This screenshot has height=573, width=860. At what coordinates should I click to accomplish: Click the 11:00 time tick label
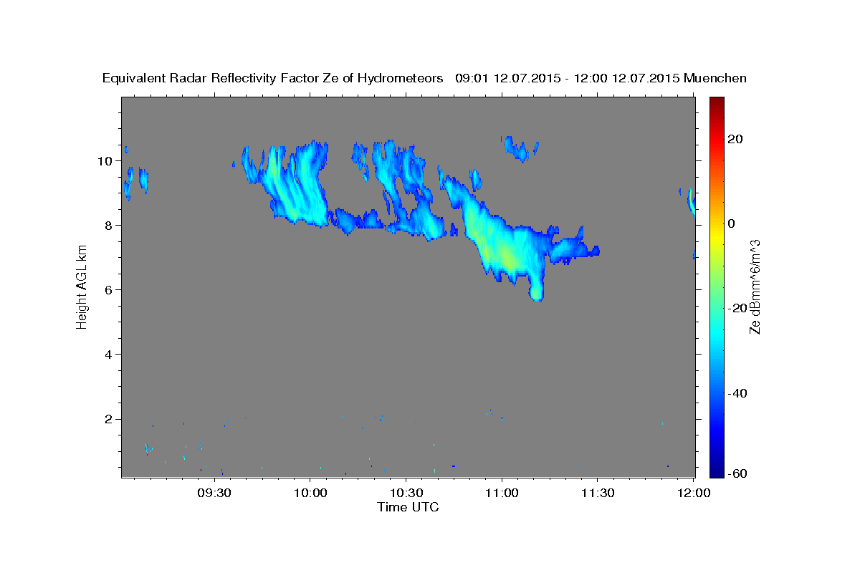502,493
